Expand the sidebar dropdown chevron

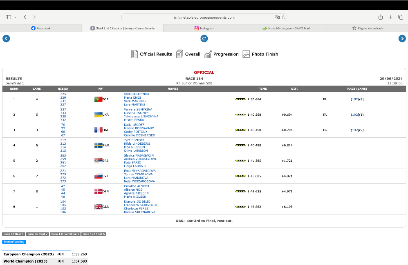[16, 17]
